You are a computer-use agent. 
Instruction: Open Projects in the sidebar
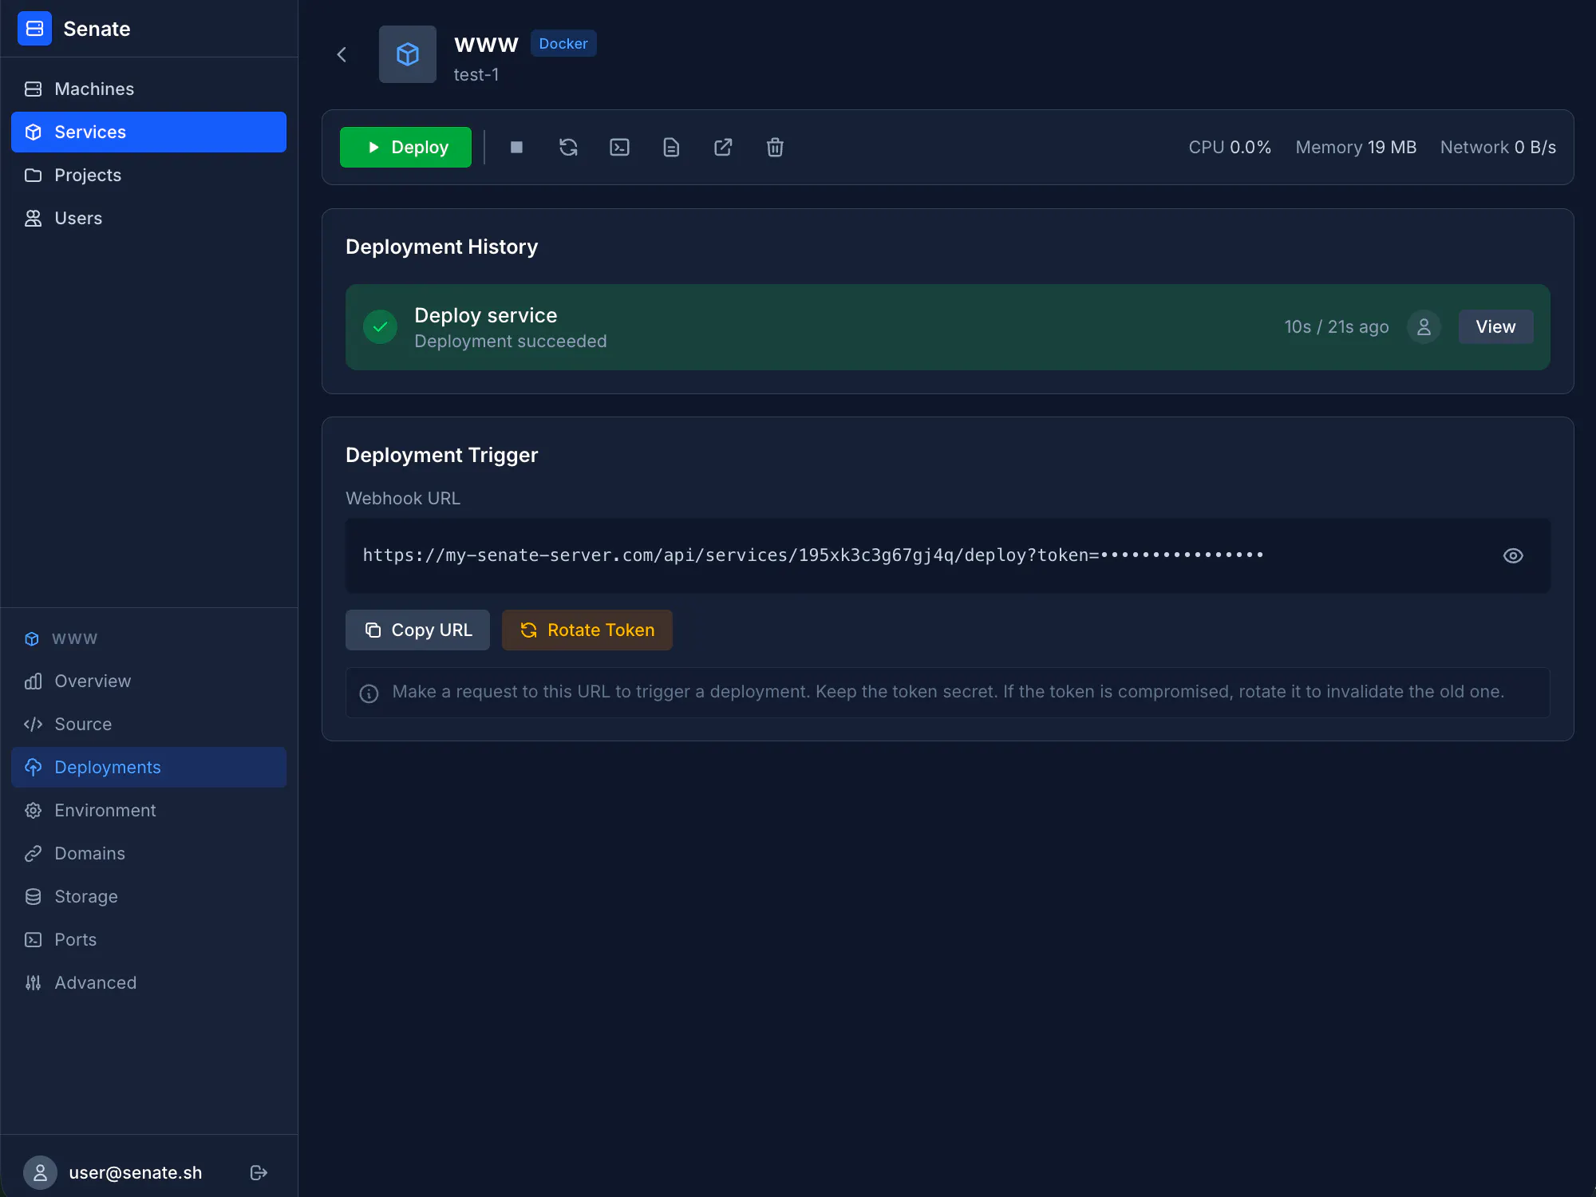148,175
